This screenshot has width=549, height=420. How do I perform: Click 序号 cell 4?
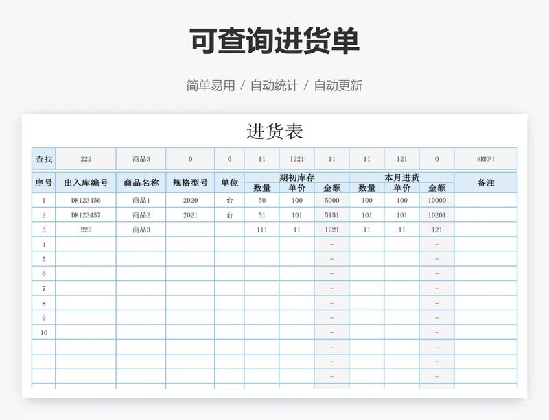(44, 245)
